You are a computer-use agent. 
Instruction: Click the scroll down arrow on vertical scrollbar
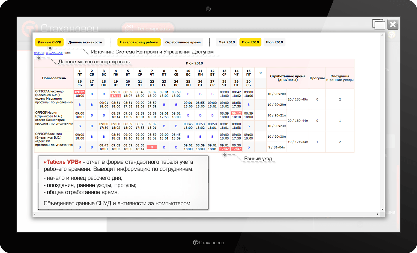coord(382,209)
